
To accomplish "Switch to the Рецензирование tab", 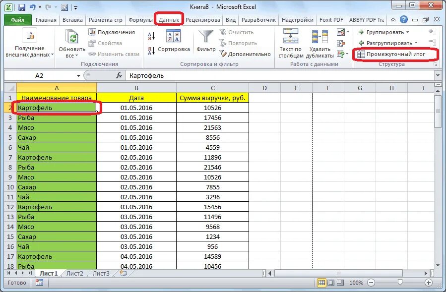I will 202,20.
